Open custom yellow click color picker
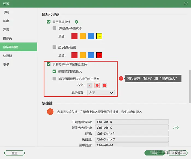 pyautogui.click(x=99, y=36)
